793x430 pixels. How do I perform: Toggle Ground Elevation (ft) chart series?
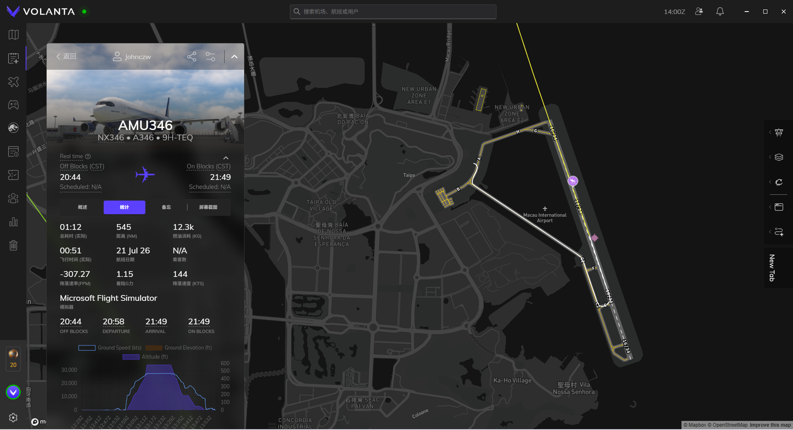[178, 348]
